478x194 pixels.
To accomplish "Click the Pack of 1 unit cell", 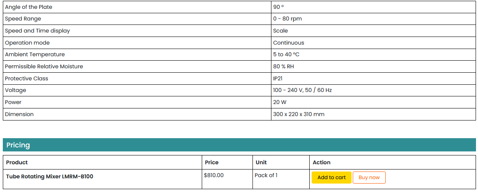I will (266, 175).
